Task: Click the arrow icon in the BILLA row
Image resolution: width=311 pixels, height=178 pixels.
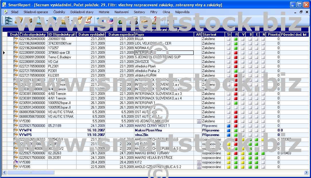Action: click(16, 39)
